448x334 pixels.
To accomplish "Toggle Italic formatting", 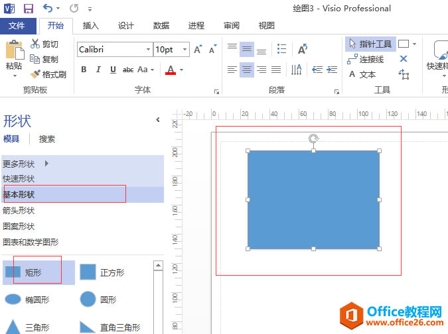I will pyautogui.click(x=98, y=70).
